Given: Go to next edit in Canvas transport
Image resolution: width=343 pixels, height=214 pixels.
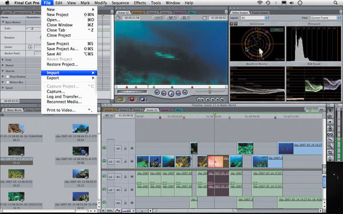Looking at the screenshot, I should click(x=185, y=92).
